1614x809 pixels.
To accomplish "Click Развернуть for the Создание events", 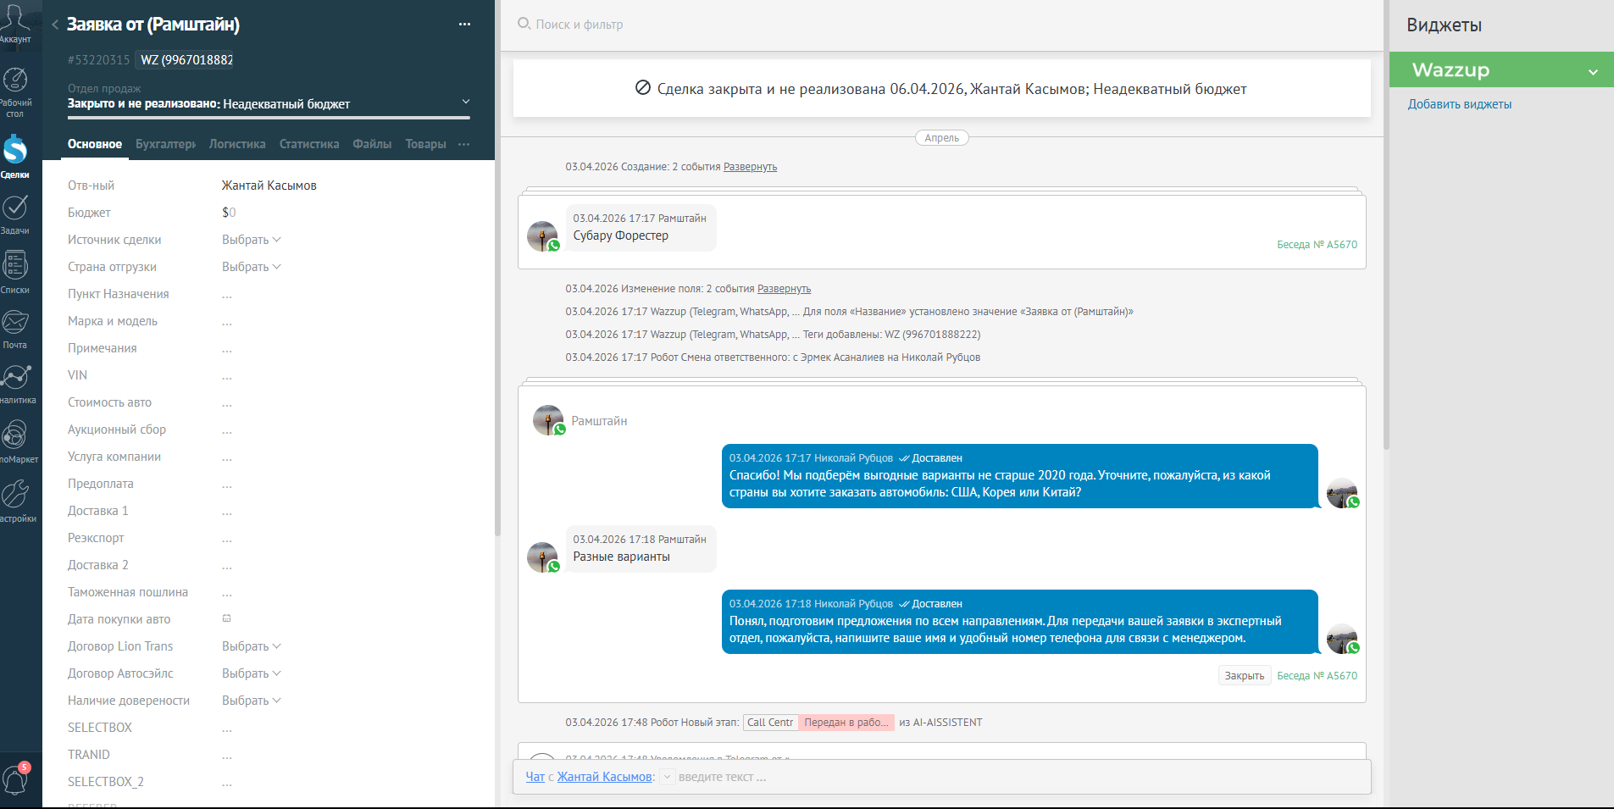I will pos(750,167).
